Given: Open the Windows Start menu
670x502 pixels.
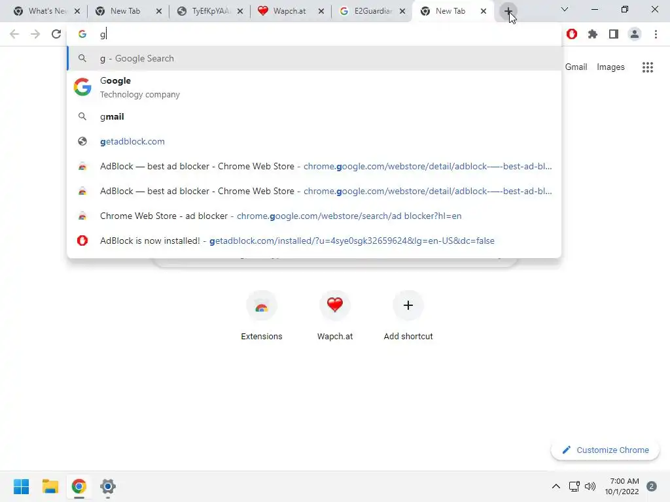Looking at the screenshot, I should [22, 486].
